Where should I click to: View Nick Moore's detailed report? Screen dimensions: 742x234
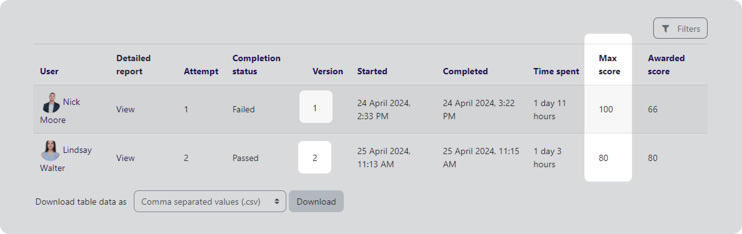coord(125,110)
